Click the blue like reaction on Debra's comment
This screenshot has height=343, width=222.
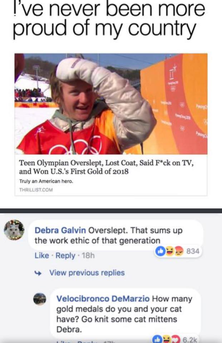(x=160, y=251)
